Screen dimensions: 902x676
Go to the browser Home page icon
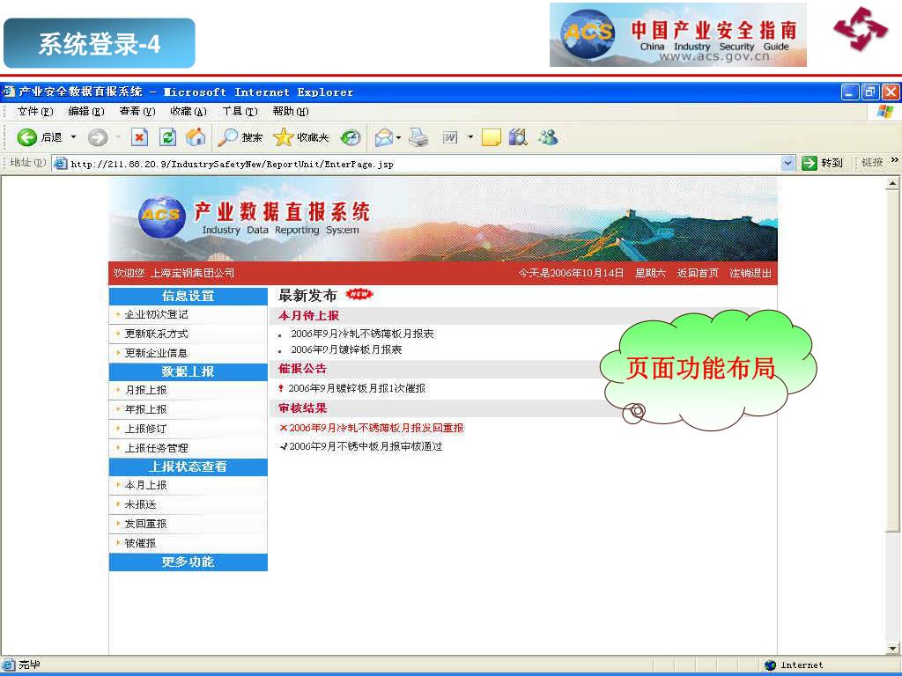pyautogui.click(x=196, y=137)
